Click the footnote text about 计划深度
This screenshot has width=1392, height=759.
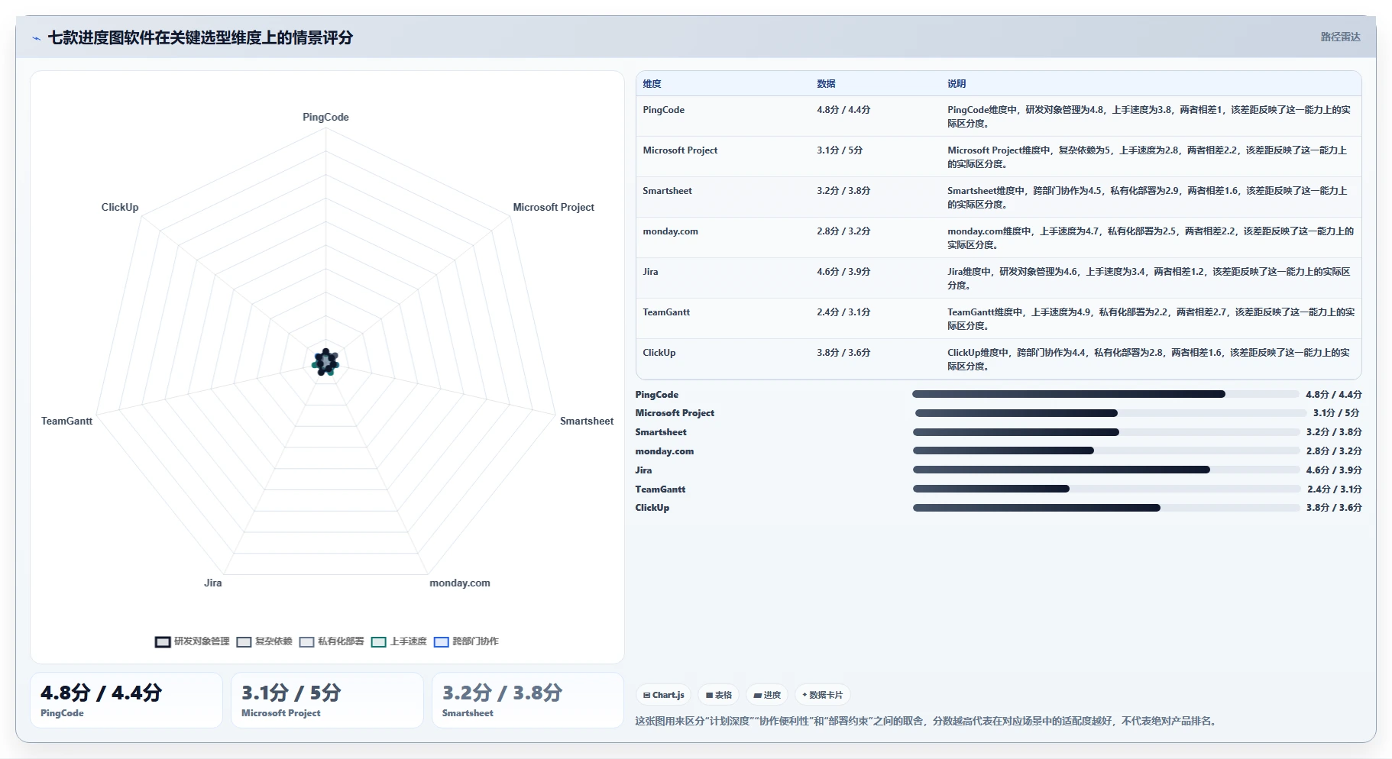point(925,721)
